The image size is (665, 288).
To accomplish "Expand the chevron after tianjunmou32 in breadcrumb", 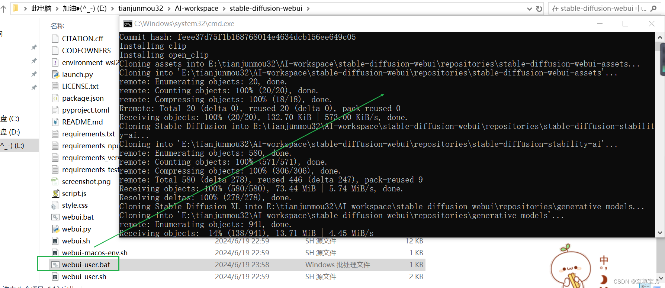I will click(x=169, y=8).
